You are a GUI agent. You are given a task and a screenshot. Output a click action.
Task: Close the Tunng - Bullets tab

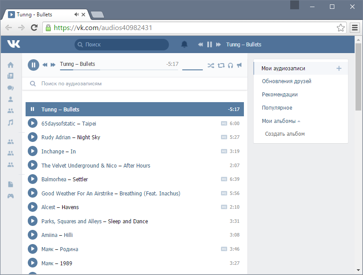(x=83, y=15)
